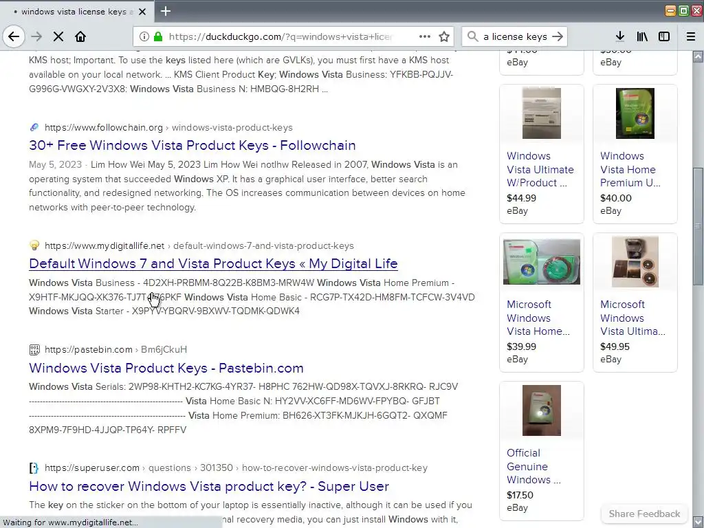Open the Windows Vista Ultimate W/Product thumbnail

542,113
